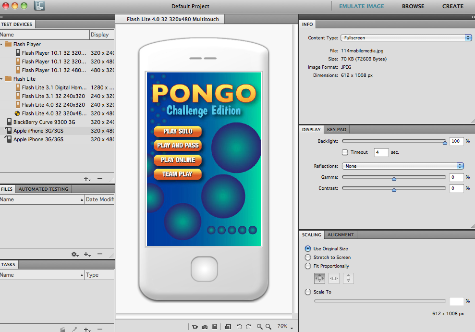Screen dimensions: 475x332
Task: Switch to the Key Pad tab
Action: click(337, 129)
